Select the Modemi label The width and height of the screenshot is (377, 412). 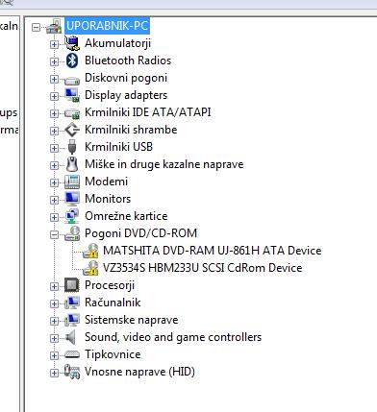click(106, 182)
